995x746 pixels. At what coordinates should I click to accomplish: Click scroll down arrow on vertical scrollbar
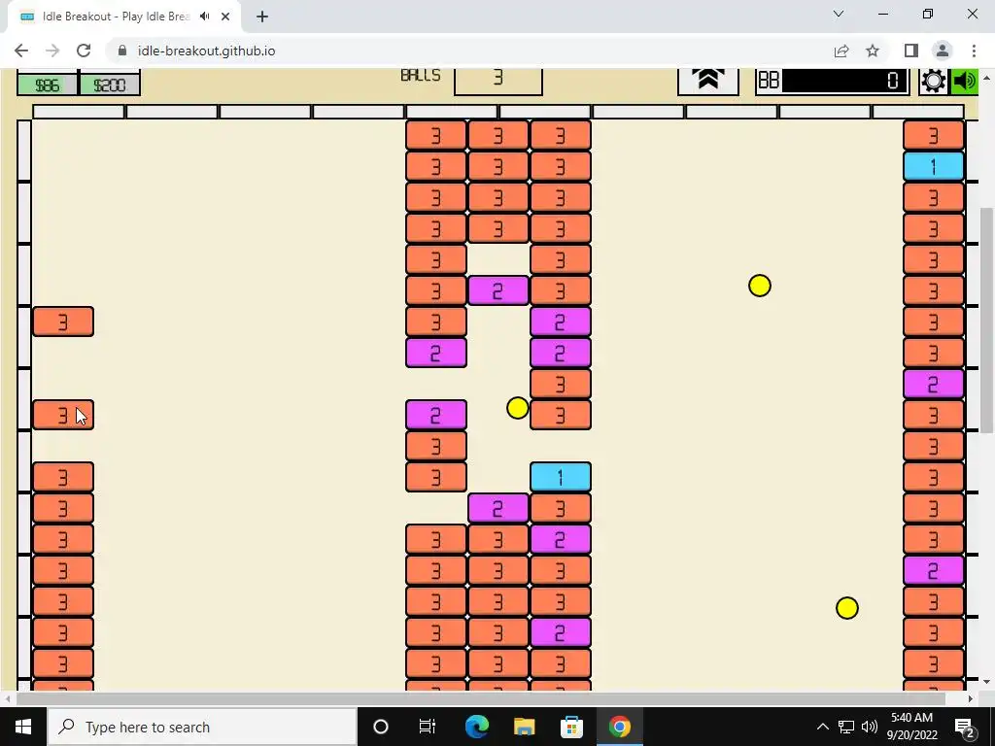tap(987, 682)
